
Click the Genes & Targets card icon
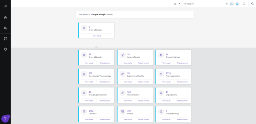tap(123, 55)
